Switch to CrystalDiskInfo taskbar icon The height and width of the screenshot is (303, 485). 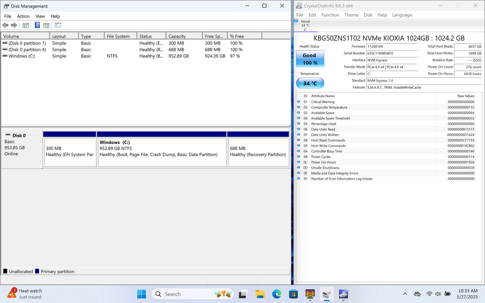343,294
